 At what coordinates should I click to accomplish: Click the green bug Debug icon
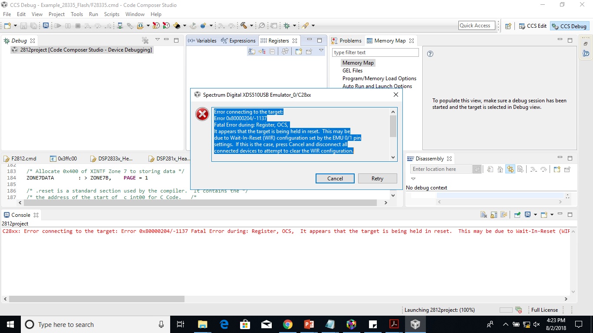click(287, 26)
